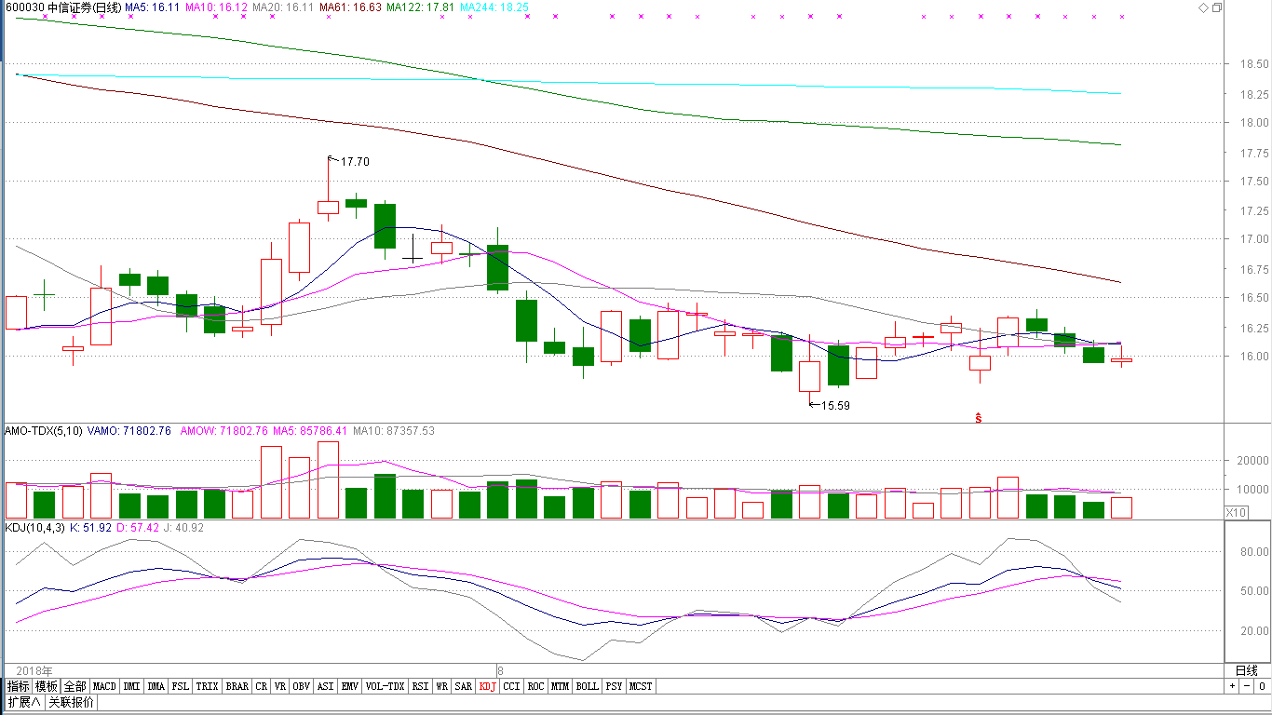Click the overlapping windows restore icon
The height and width of the screenshot is (715, 1272).
click(1217, 7)
